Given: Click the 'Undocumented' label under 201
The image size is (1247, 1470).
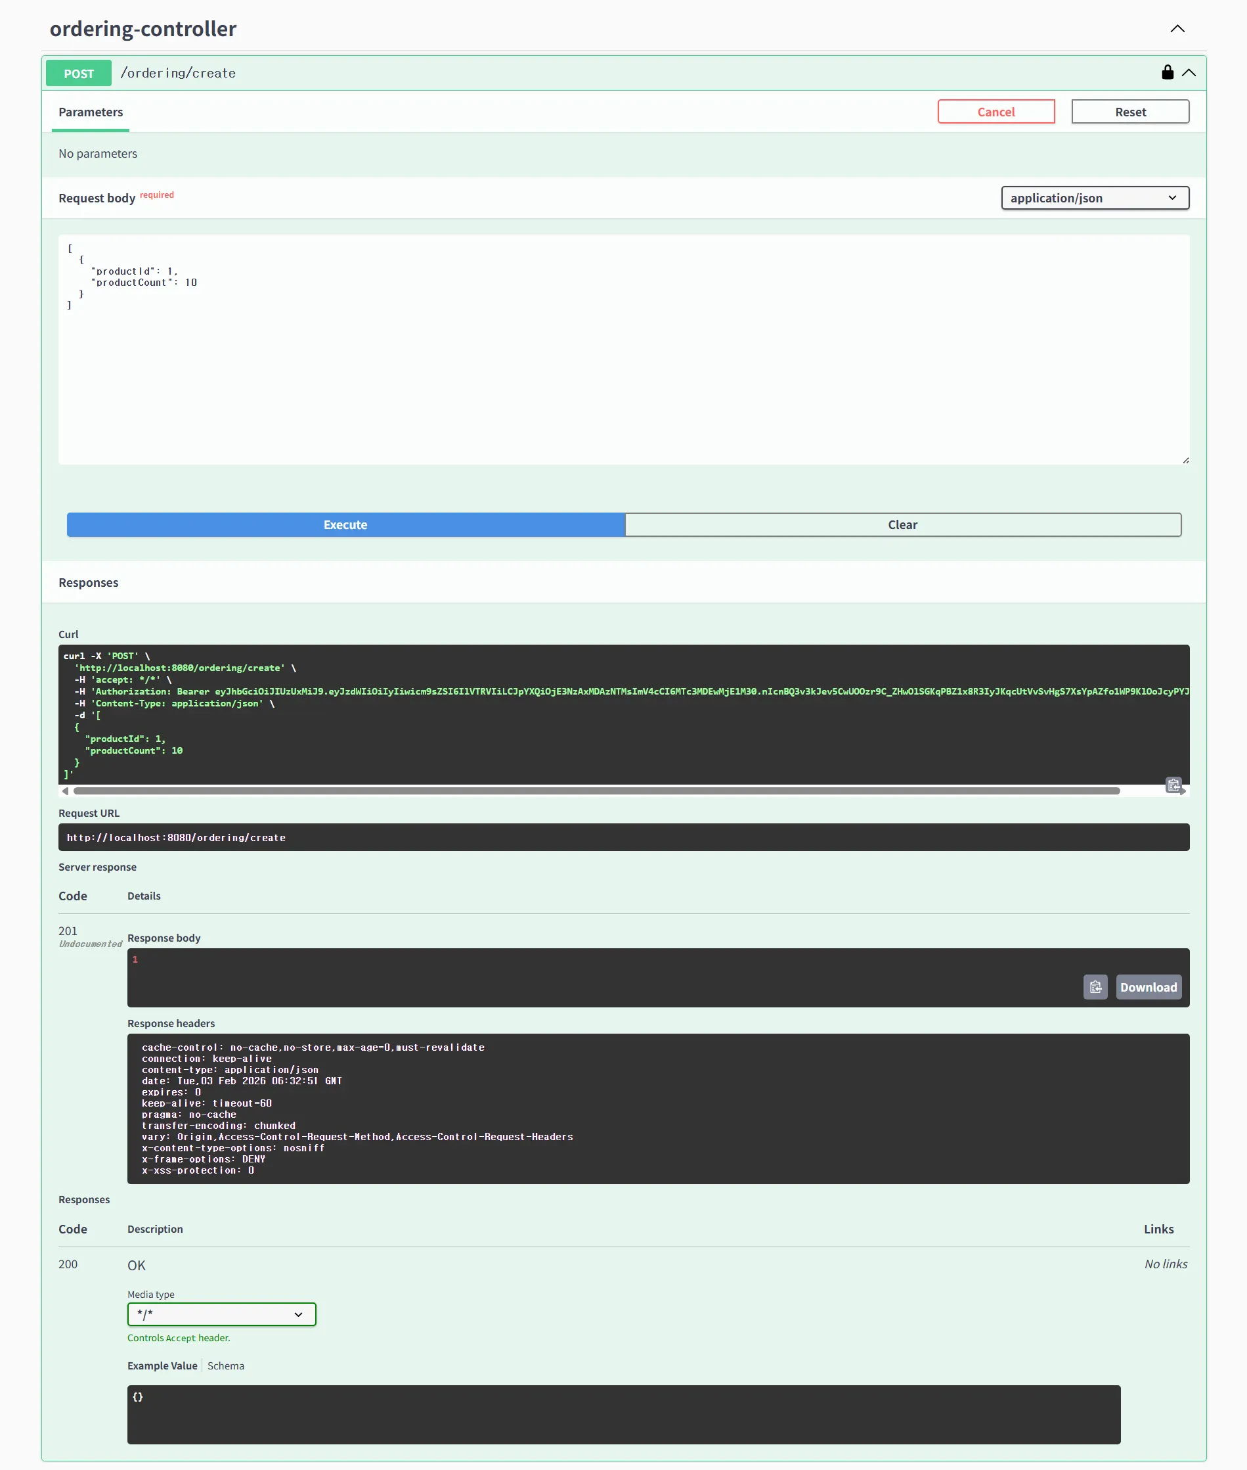Looking at the screenshot, I should pyautogui.click(x=91, y=944).
